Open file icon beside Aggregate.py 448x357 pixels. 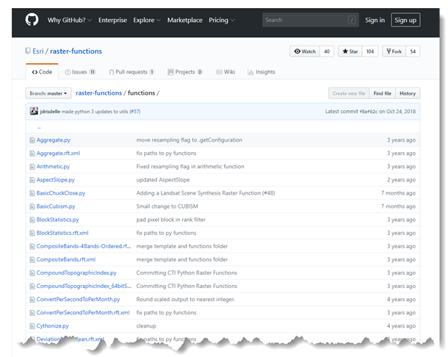(32, 140)
